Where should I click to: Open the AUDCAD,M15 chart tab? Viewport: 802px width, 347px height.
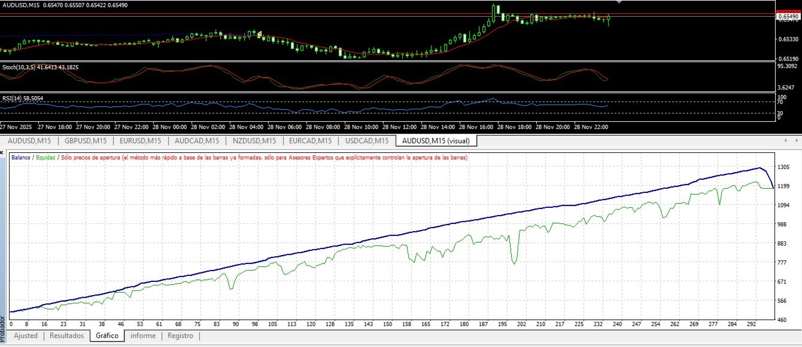click(x=196, y=141)
